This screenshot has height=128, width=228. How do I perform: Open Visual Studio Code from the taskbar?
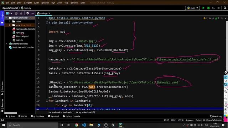[84, 125]
